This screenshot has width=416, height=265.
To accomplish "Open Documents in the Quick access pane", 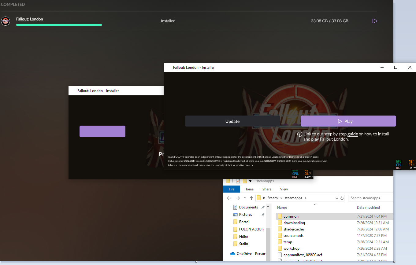I will click(248, 207).
